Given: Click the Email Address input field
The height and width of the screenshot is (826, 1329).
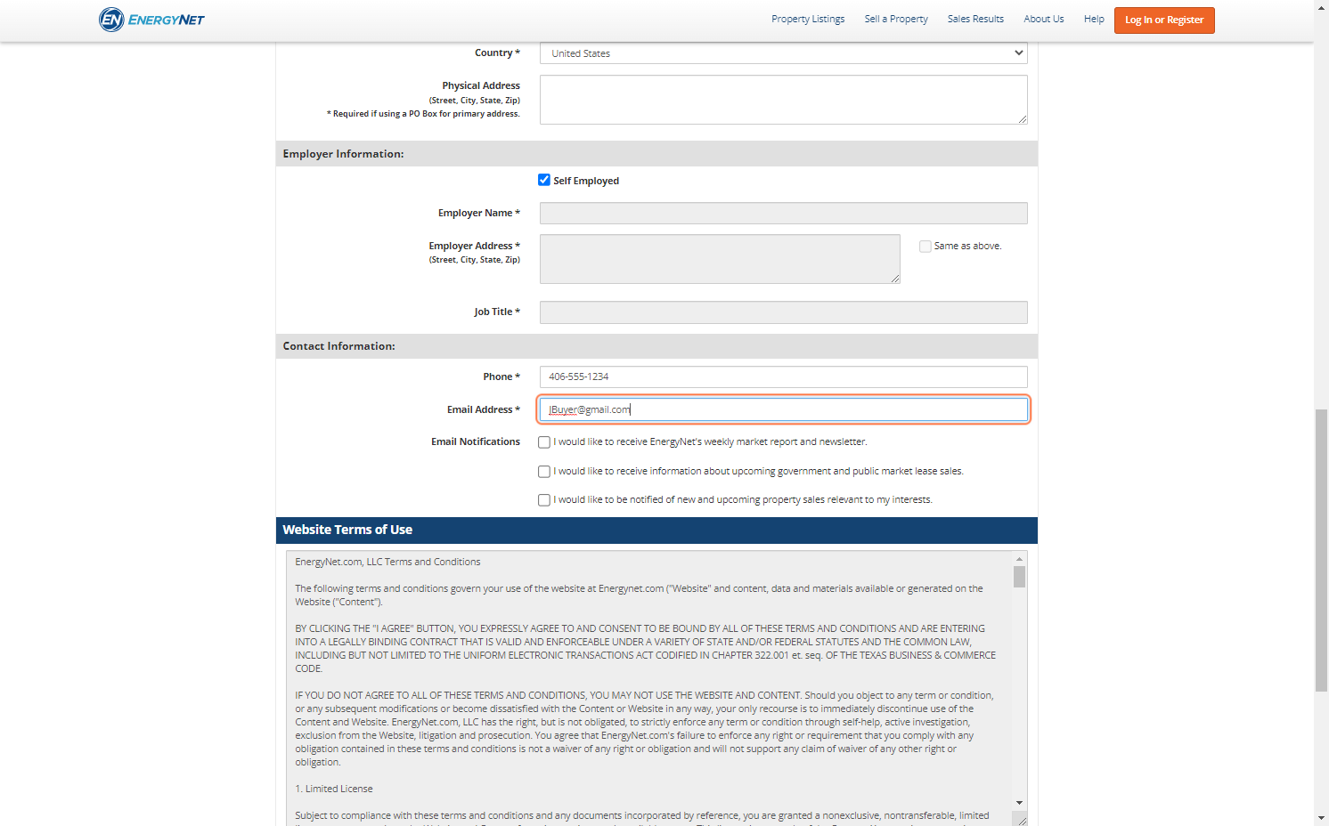Looking at the screenshot, I should click(x=783, y=409).
